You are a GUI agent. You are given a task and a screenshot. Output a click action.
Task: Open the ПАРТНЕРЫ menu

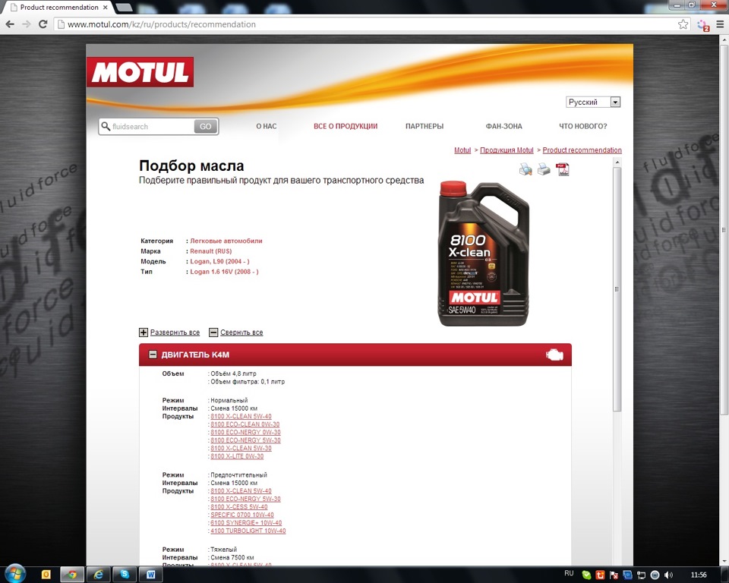(x=424, y=126)
